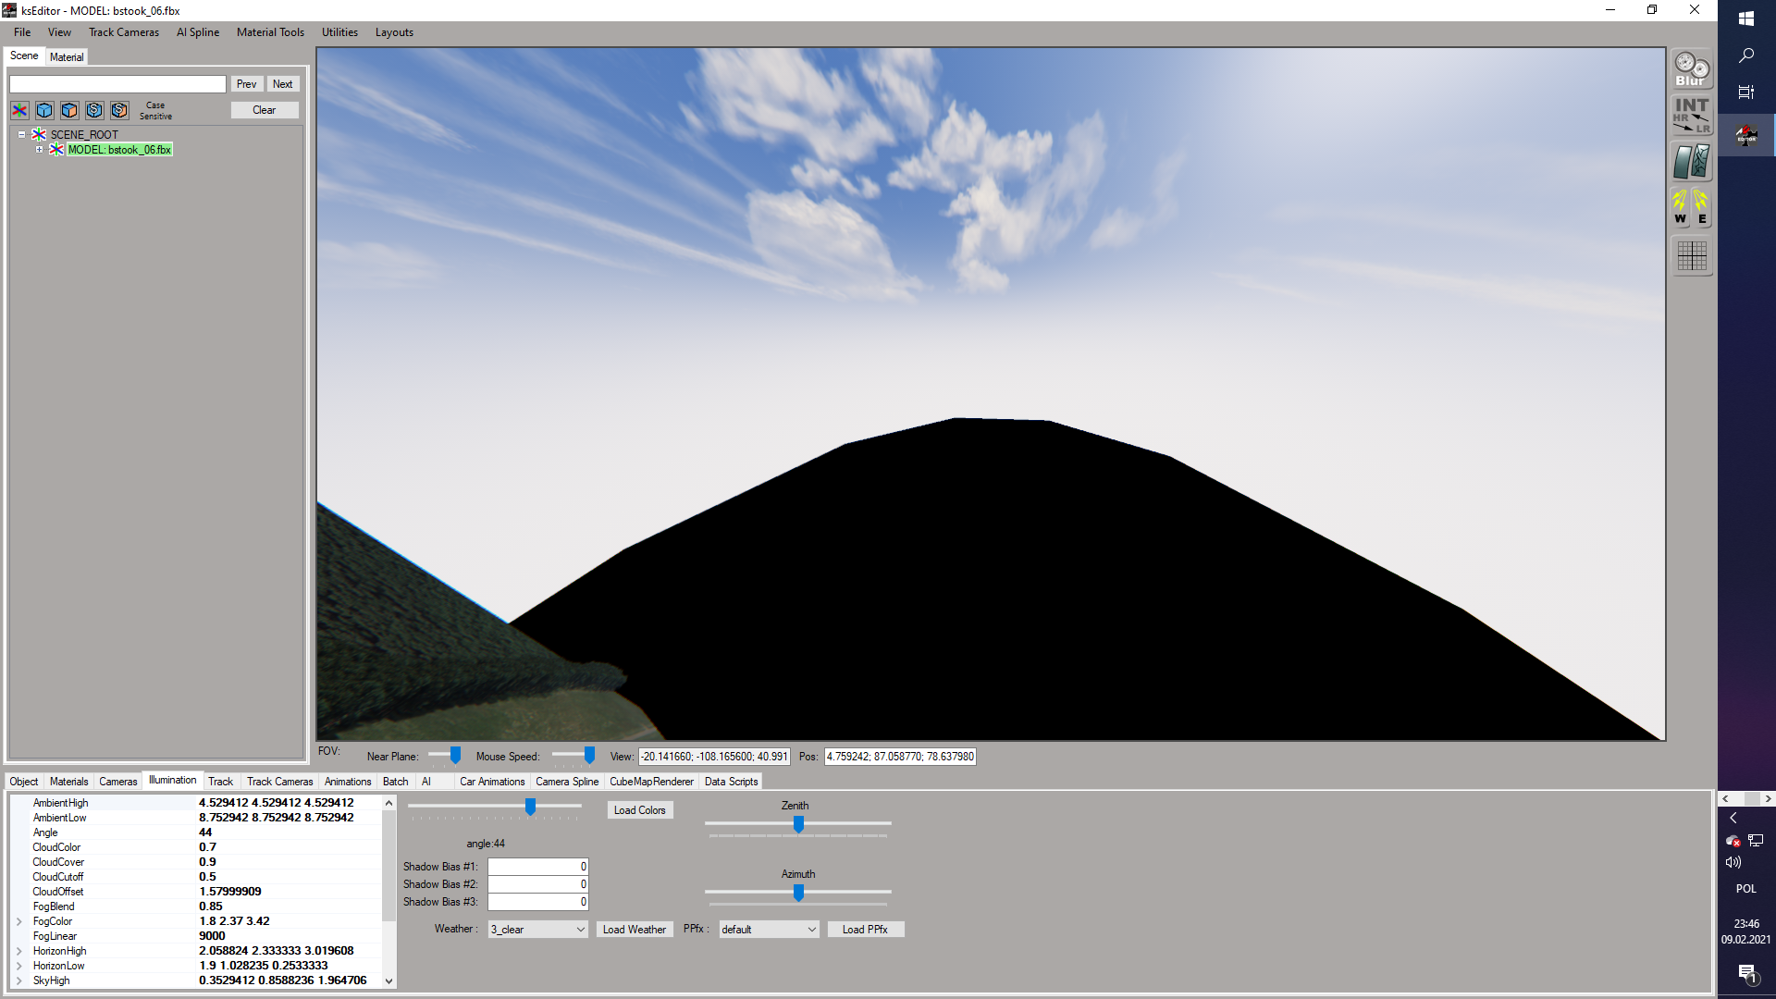Open the PPfx dropdown showing default
The width and height of the screenshot is (1776, 999).
click(x=769, y=929)
